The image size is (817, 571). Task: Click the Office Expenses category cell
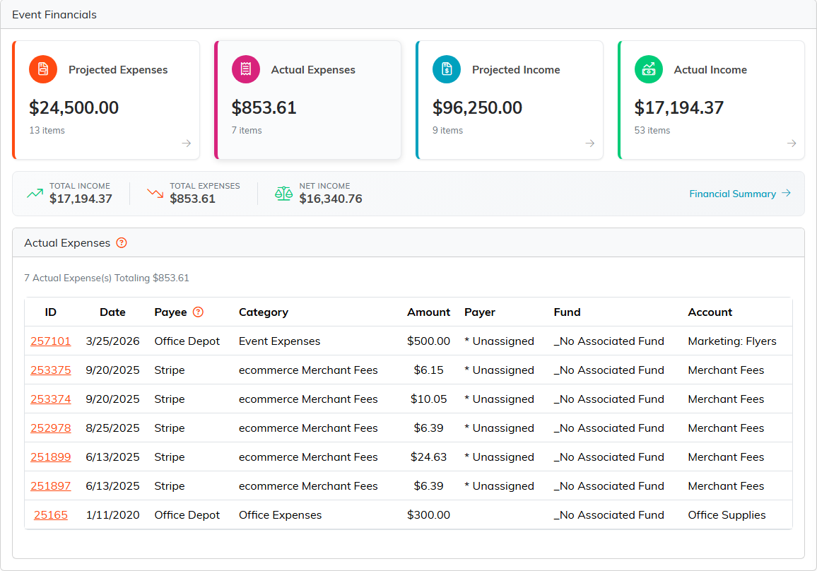point(280,515)
